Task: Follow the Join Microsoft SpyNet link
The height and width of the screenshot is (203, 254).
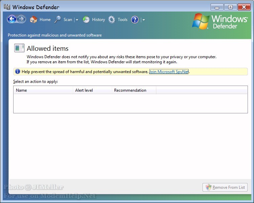Action: coord(169,71)
